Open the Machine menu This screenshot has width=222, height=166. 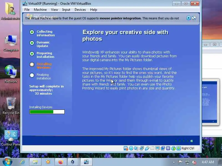click(x=40, y=10)
